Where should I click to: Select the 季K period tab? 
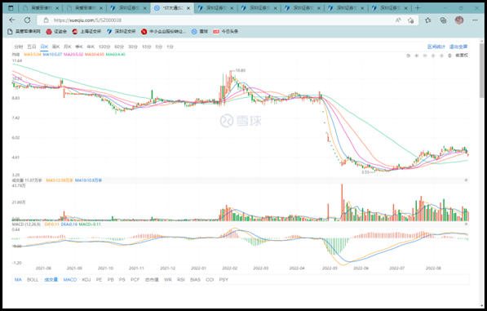pos(79,47)
